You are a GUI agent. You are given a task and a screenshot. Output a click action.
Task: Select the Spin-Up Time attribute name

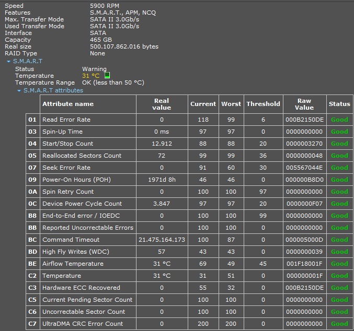pyautogui.click(x=63, y=132)
